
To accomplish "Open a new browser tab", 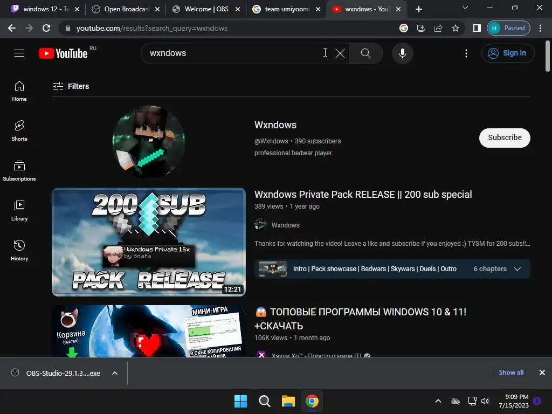I will point(418,9).
